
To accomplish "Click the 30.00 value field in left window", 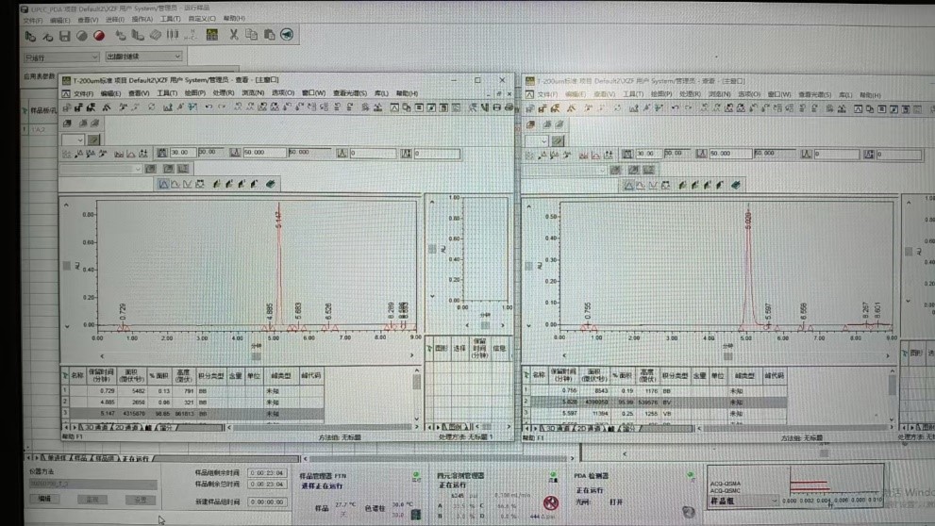I will [x=182, y=153].
